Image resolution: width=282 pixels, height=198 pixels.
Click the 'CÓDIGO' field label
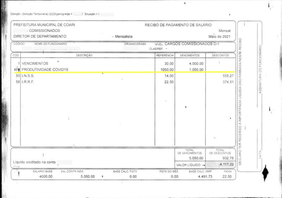point(19,44)
